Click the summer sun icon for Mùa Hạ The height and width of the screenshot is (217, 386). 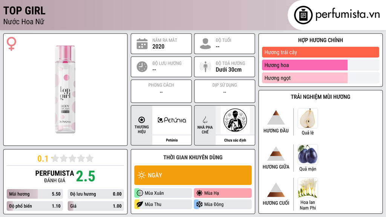pos(199,193)
